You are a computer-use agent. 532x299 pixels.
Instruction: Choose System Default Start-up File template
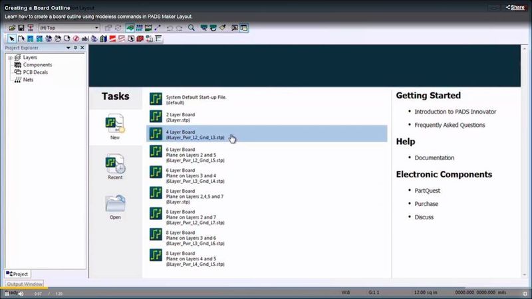[x=267, y=100]
